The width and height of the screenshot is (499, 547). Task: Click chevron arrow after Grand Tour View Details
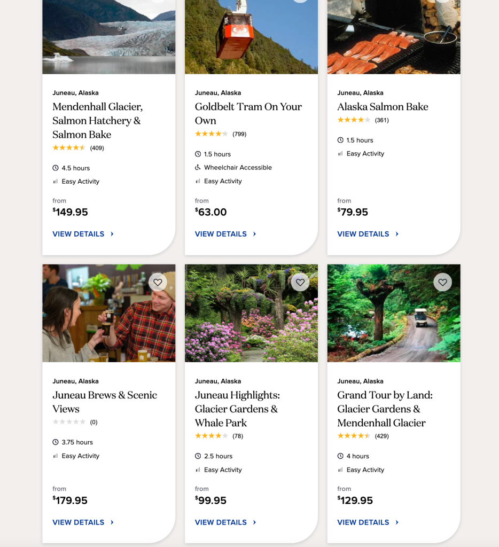click(x=397, y=522)
